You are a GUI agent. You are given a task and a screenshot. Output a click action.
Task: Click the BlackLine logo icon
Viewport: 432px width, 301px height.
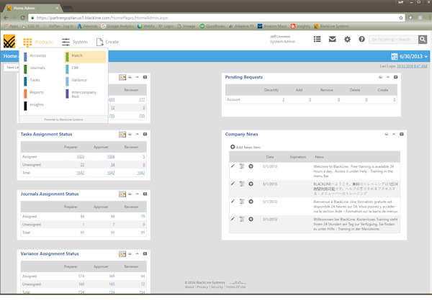[9, 42]
